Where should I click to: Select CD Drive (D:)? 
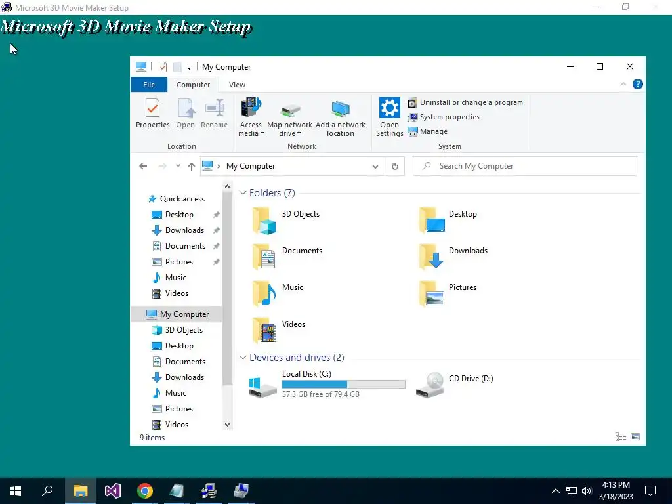click(455, 384)
